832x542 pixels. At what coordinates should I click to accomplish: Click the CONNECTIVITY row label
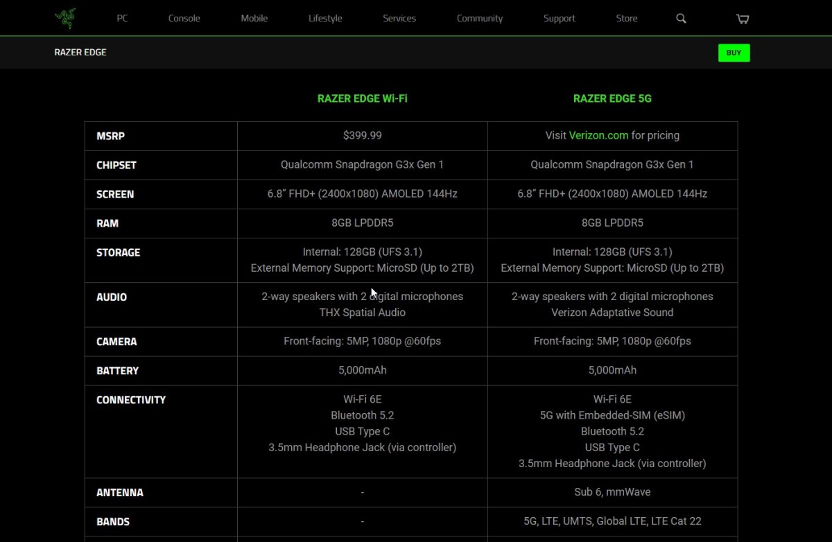pyautogui.click(x=131, y=400)
